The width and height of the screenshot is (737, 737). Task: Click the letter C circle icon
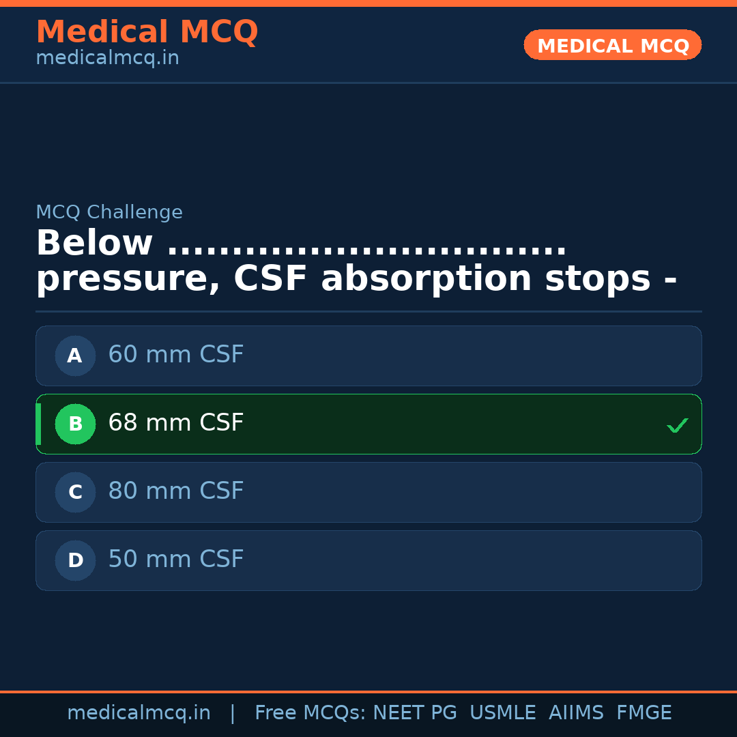tap(75, 492)
